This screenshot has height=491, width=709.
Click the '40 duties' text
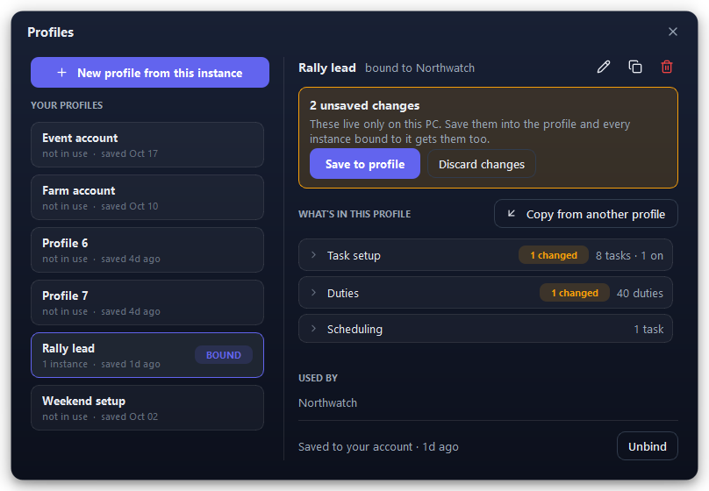[640, 293]
